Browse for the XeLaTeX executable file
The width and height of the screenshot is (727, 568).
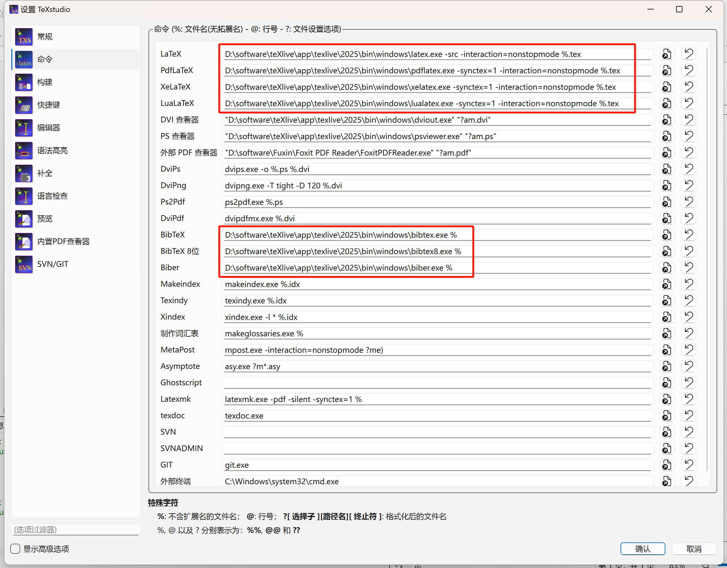tap(667, 87)
